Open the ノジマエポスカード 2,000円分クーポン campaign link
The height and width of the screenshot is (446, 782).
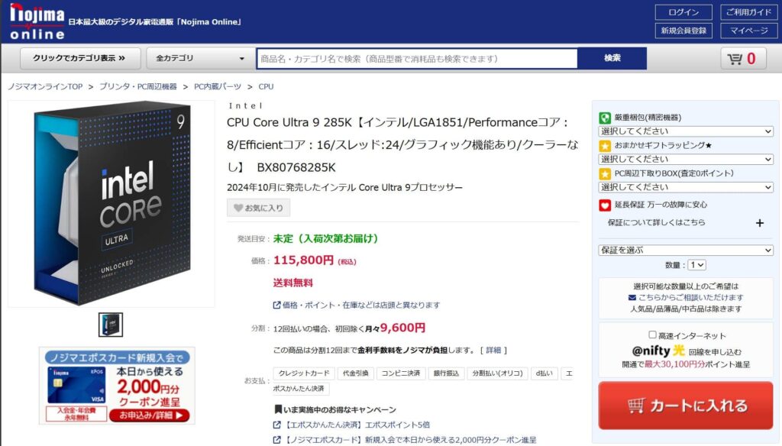pyautogui.click(x=410, y=440)
